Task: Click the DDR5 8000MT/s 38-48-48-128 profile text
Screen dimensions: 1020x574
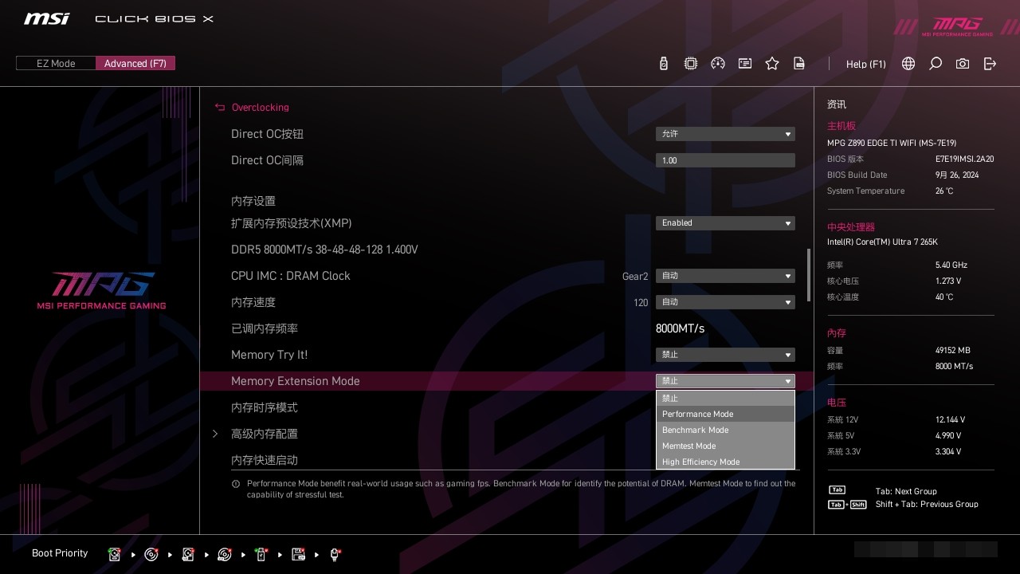Action: tap(324, 250)
